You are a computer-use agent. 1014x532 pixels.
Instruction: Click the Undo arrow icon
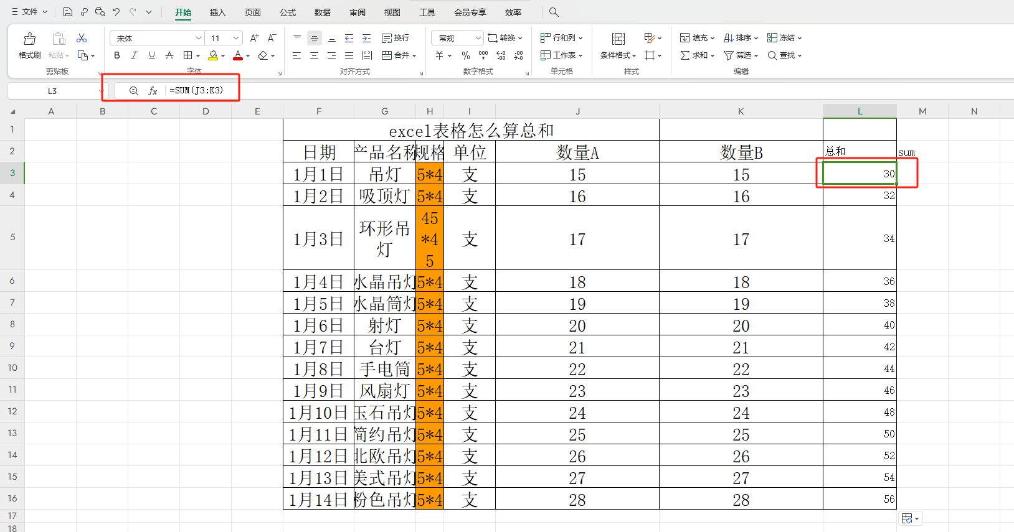pyautogui.click(x=116, y=12)
